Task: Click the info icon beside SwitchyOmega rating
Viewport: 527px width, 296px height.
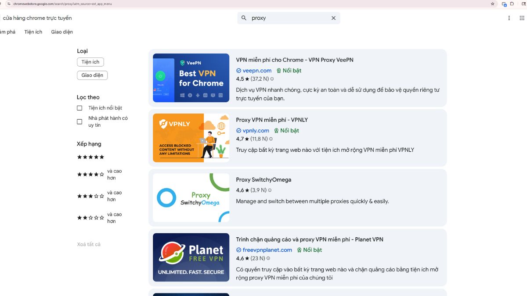Action: [270, 190]
